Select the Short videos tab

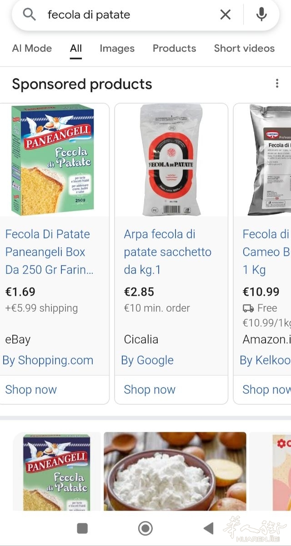[x=244, y=48]
